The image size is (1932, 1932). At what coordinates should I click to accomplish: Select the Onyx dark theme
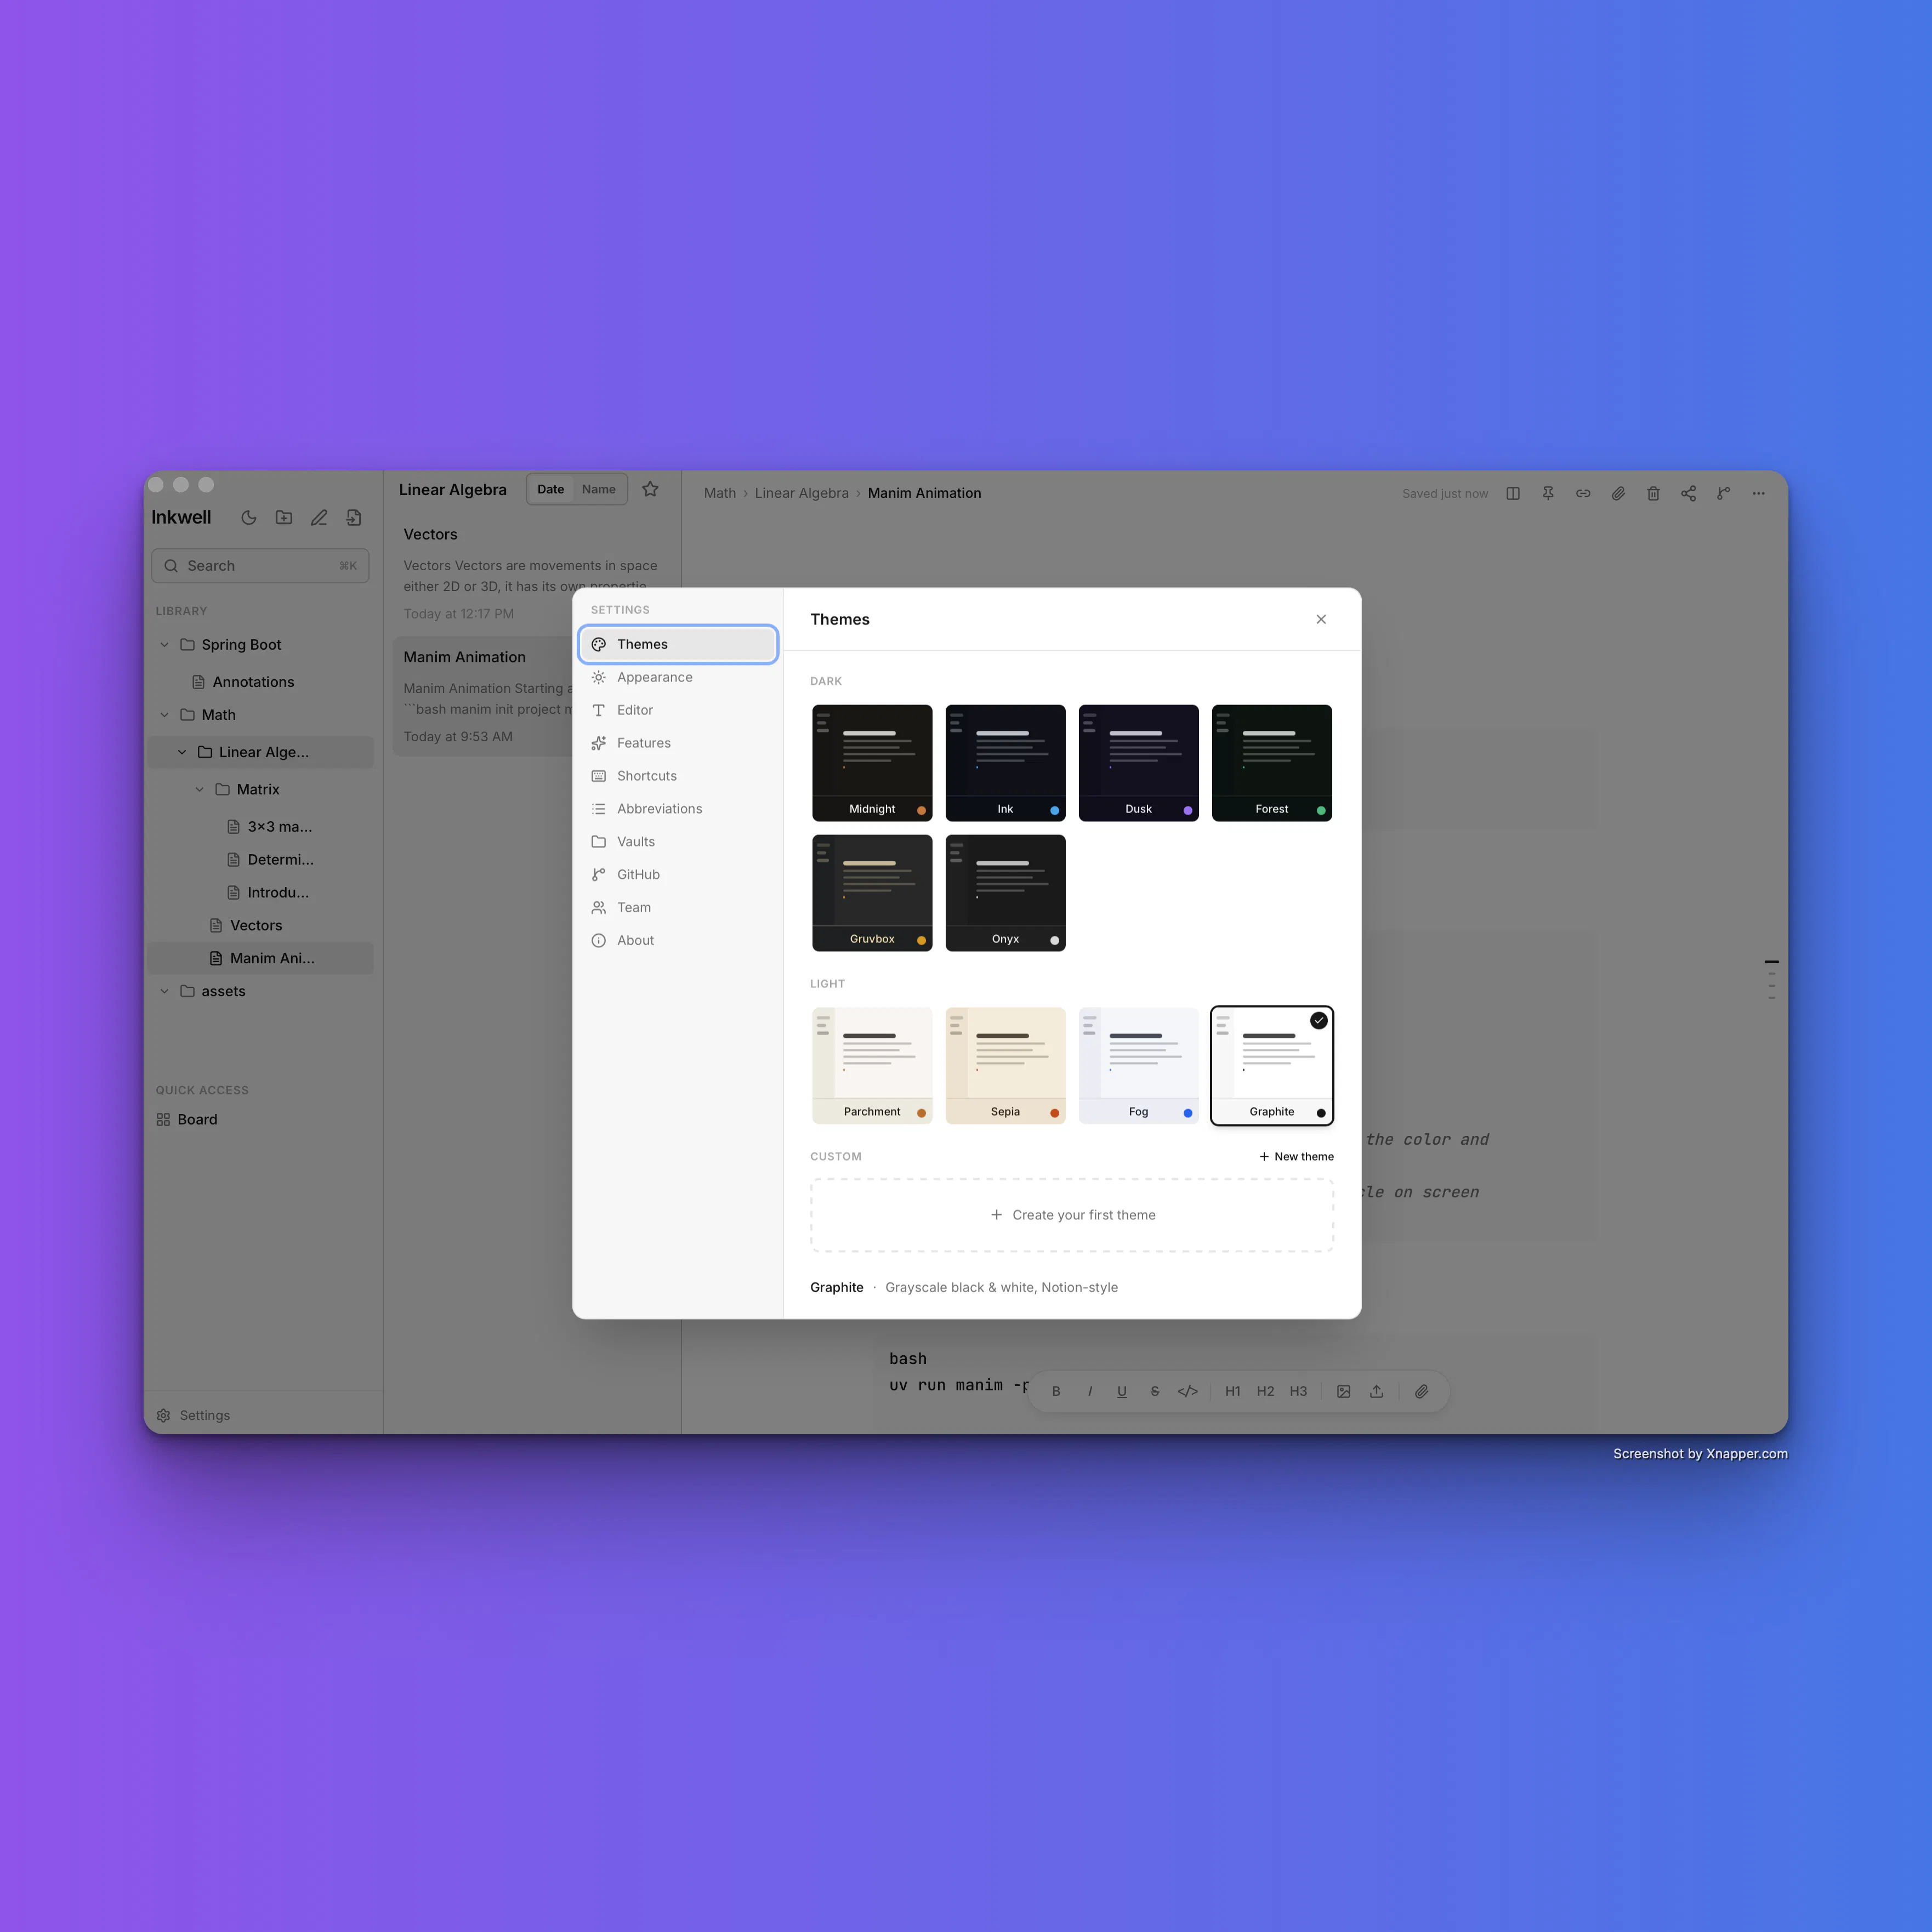click(x=1005, y=893)
